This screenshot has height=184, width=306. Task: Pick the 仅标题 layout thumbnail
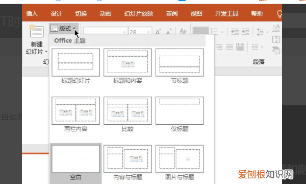pyautogui.click(x=180, y=111)
